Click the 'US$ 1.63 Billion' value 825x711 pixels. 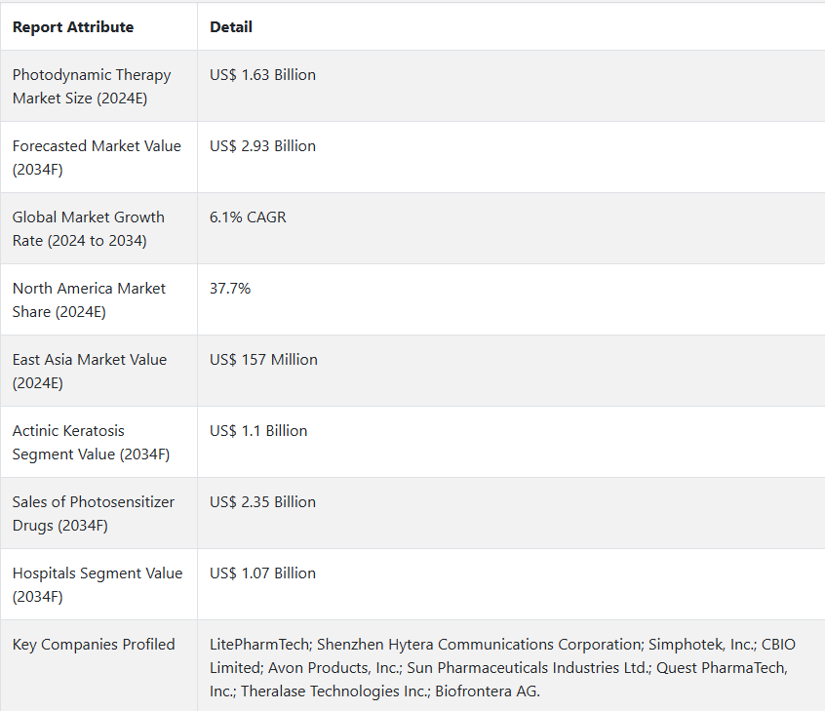262,75
